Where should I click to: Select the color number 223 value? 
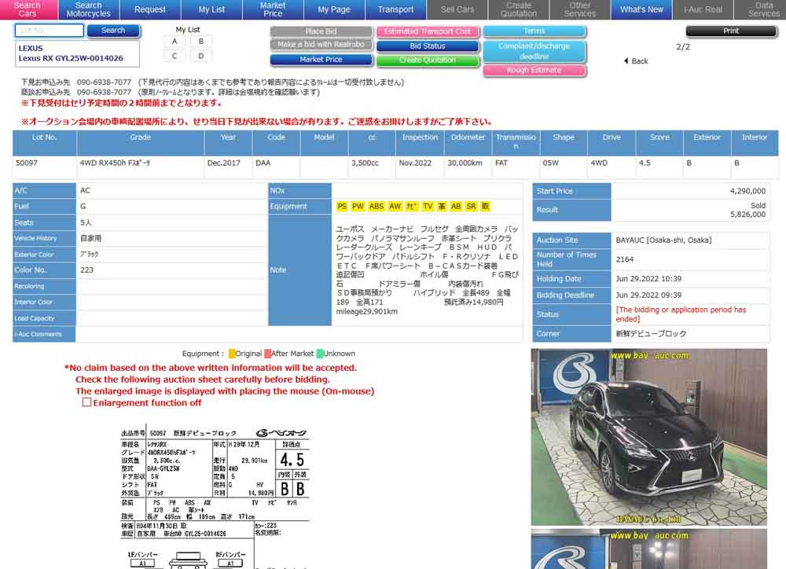[86, 270]
